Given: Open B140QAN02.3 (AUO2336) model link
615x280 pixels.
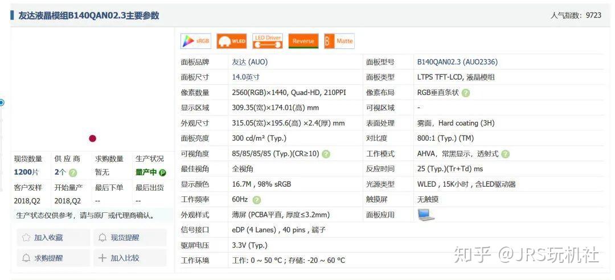Looking at the screenshot, I should tap(457, 62).
